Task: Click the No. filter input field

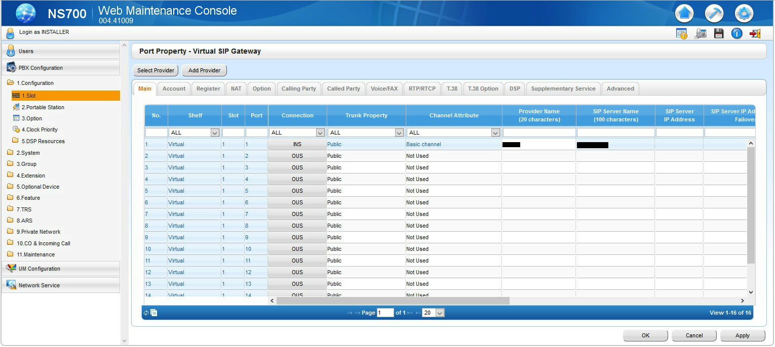Action: tap(156, 133)
